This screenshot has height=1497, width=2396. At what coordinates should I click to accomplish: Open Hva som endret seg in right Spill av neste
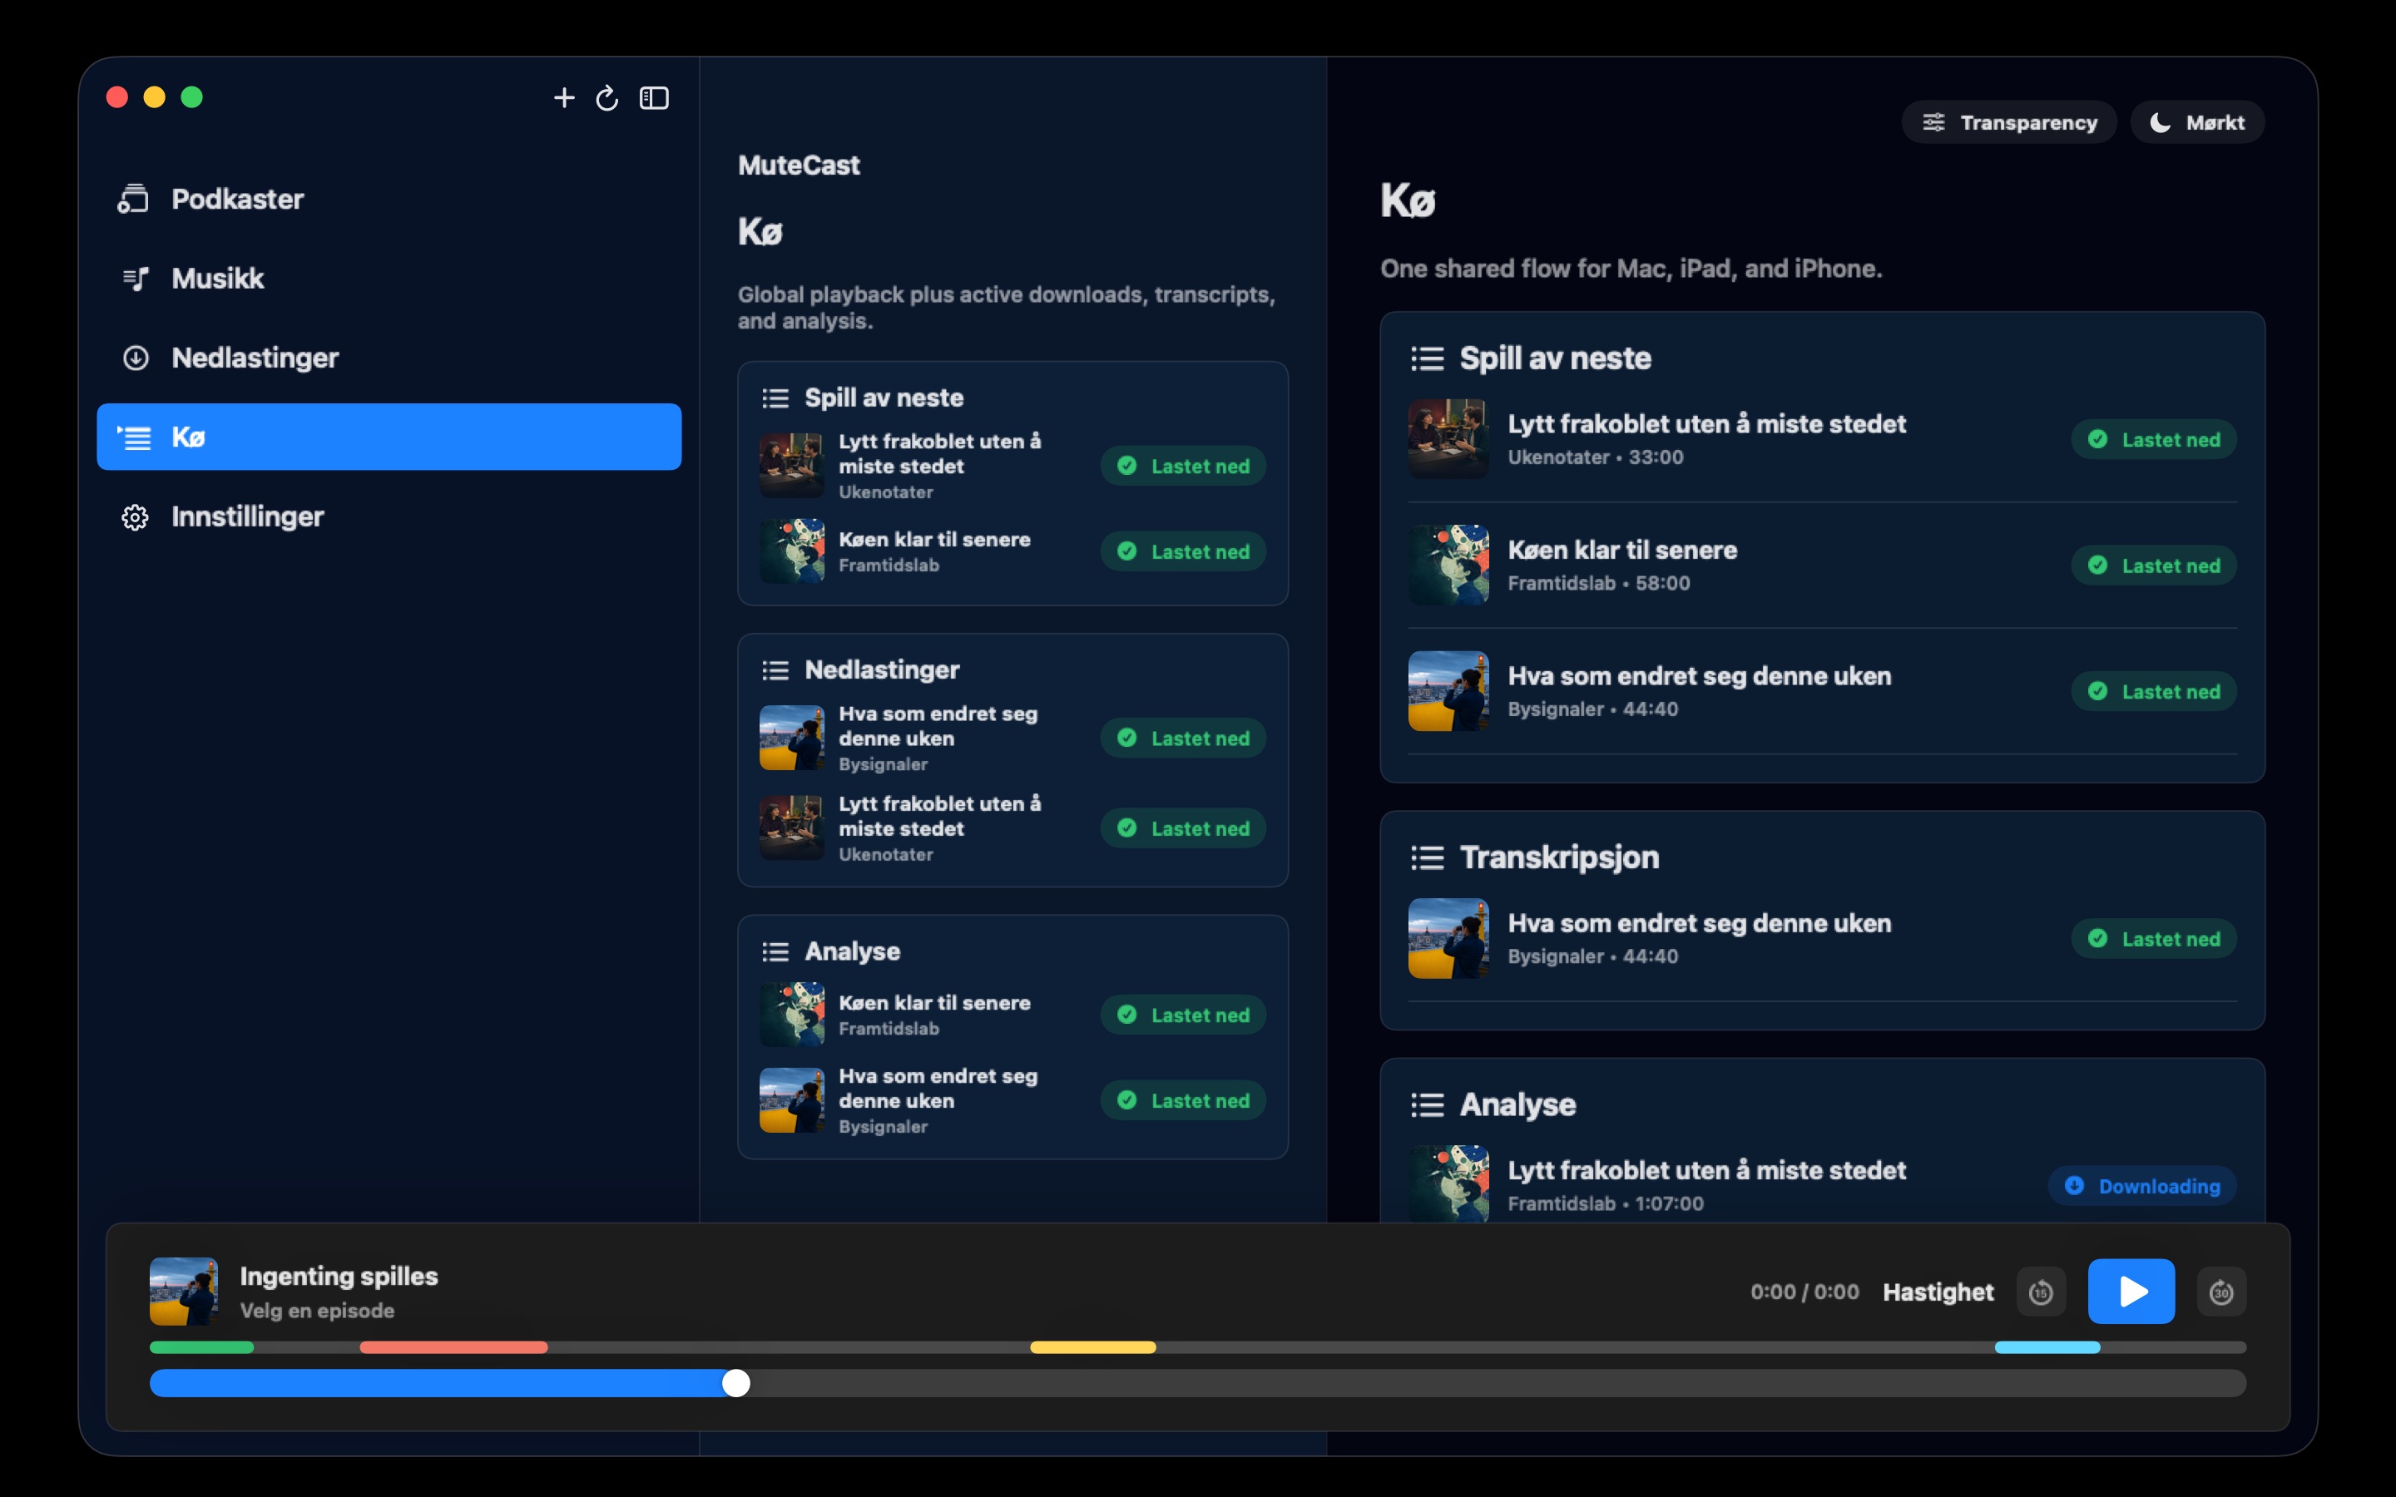pos(1823,691)
